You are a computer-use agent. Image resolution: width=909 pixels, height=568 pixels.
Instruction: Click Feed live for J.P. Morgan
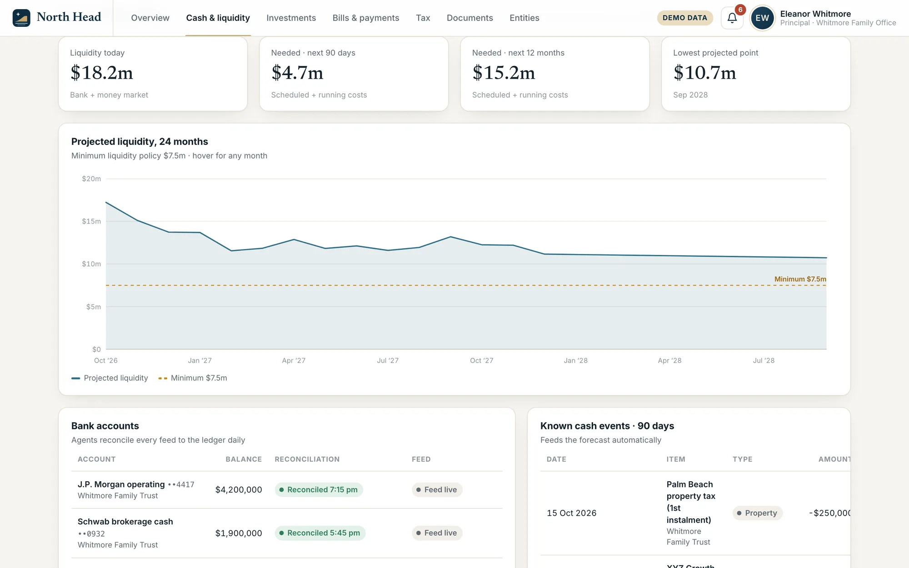pos(437,490)
